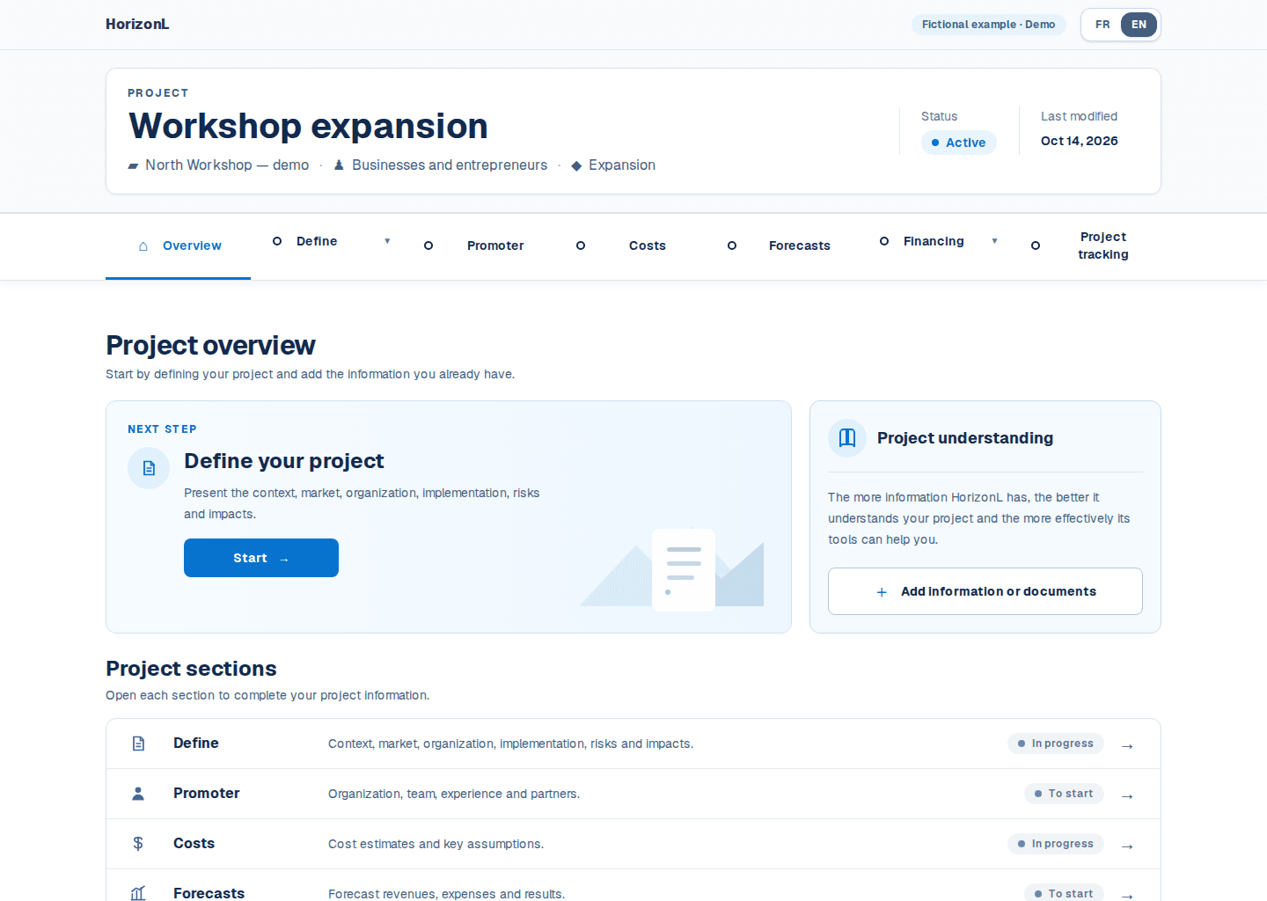1267x901 pixels.
Task: Click the Workshop expansion project title
Action: tap(309, 126)
